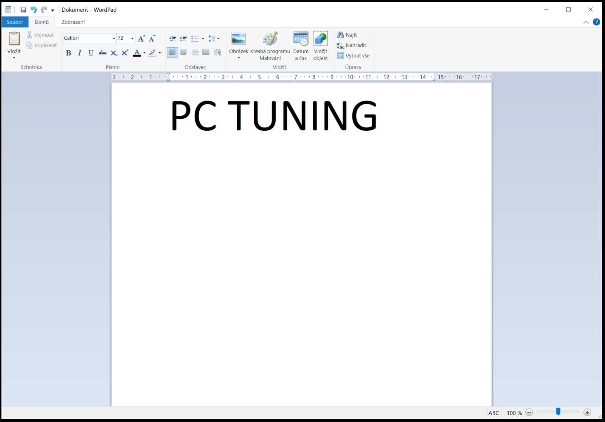Open the font size 72 dropdown

(x=132, y=38)
